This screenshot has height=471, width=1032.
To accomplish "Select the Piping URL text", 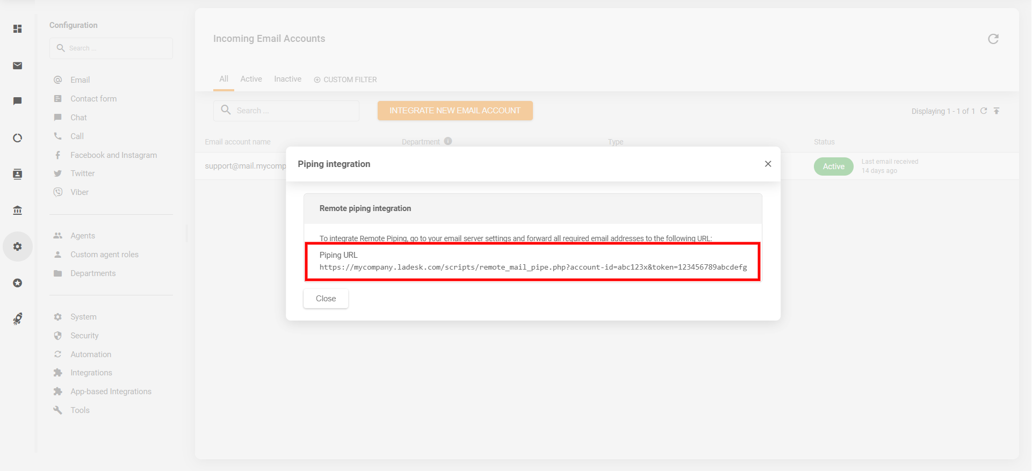I will 532,267.
